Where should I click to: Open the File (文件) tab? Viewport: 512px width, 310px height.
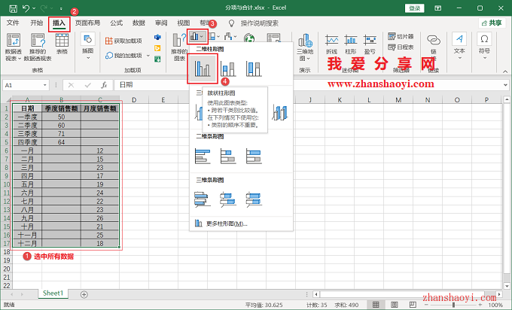click(x=13, y=23)
